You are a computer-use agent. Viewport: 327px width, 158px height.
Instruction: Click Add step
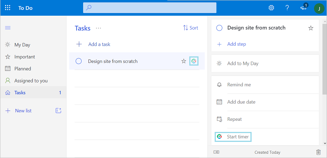[237, 44]
